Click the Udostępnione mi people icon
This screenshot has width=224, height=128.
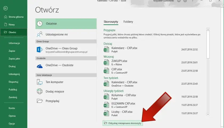[x=40, y=34]
